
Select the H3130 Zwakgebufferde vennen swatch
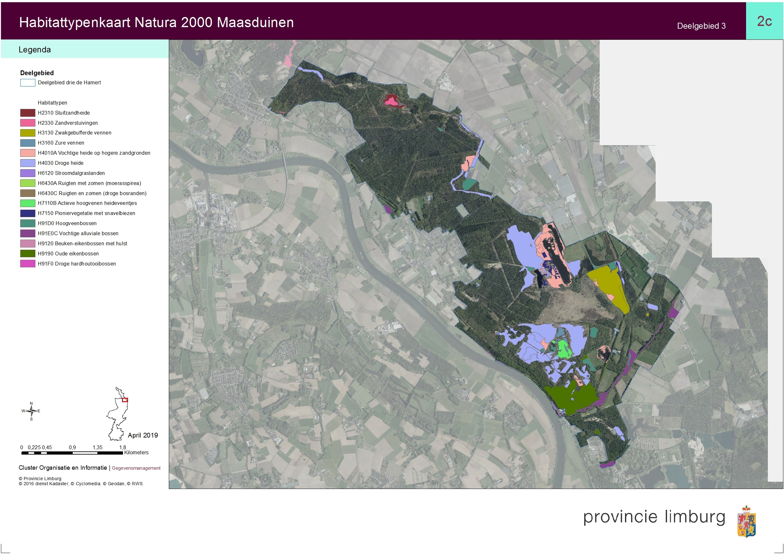(x=28, y=133)
